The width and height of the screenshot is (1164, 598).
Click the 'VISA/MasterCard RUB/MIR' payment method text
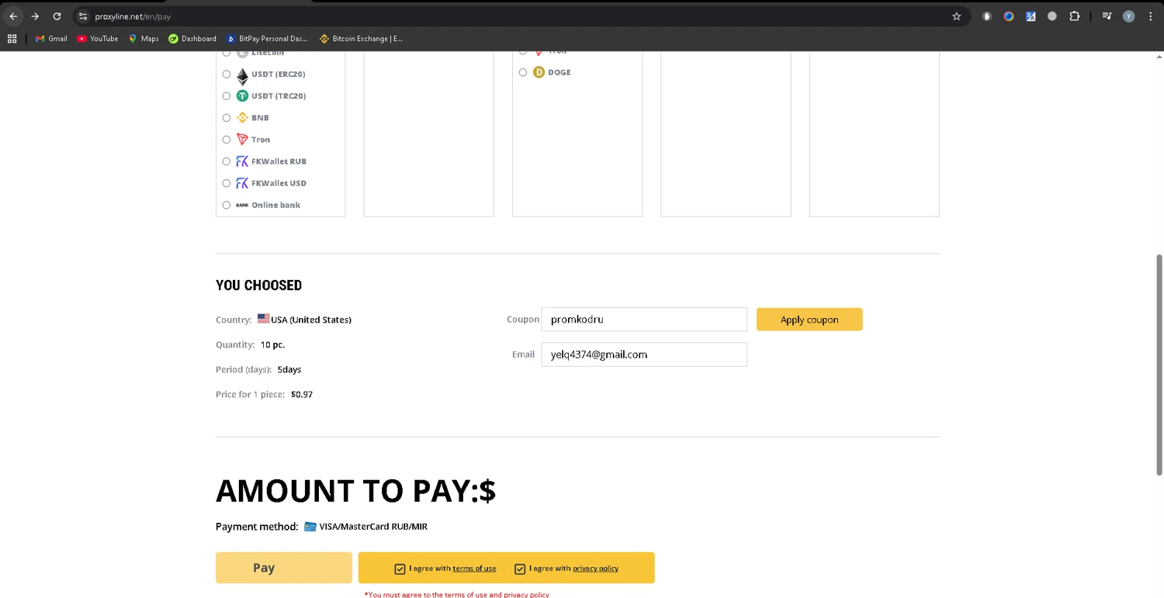coord(373,527)
